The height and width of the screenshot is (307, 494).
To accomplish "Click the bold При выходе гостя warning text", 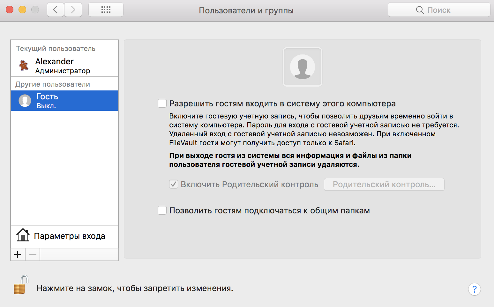I will (290, 160).
